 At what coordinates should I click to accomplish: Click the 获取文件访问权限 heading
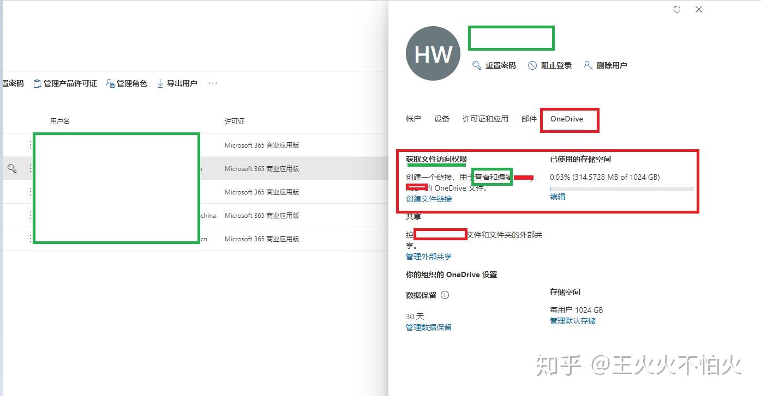tap(436, 159)
